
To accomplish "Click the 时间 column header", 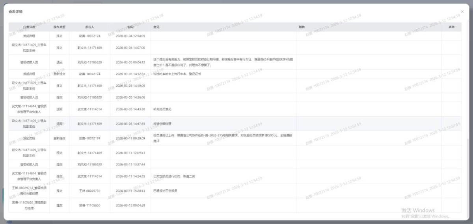I will click(130, 27).
